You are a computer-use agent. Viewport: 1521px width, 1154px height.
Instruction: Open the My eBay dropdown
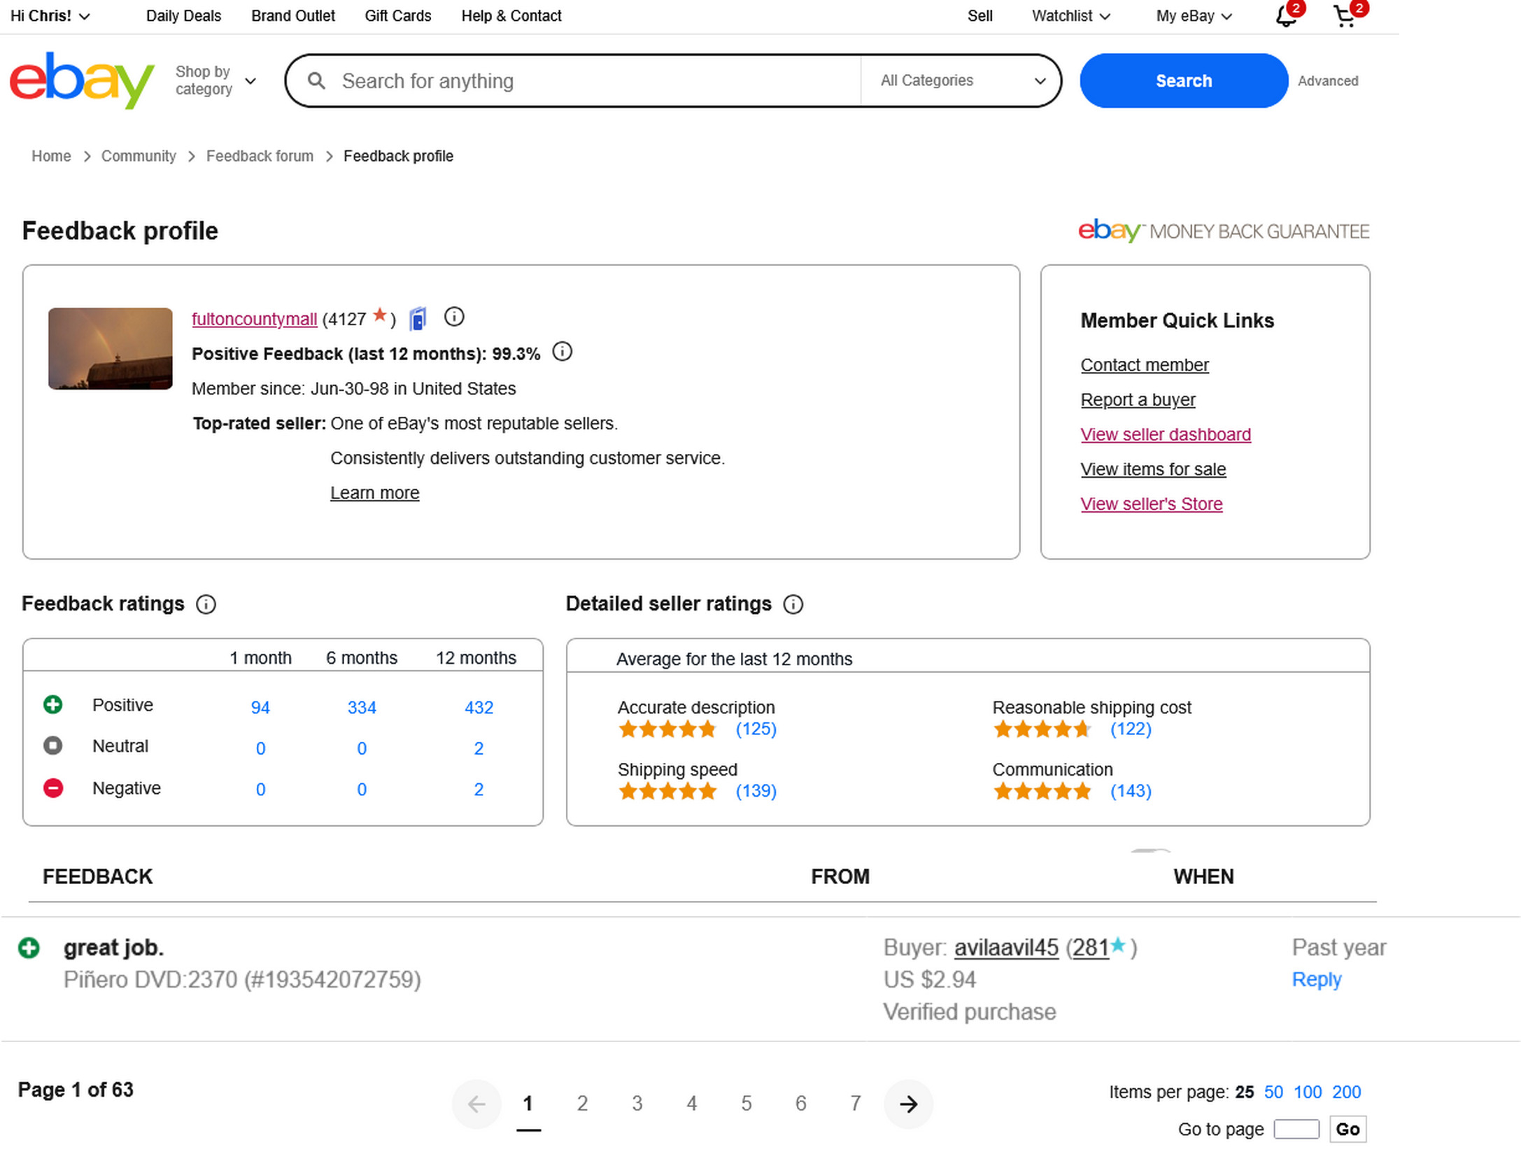(x=1193, y=16)
